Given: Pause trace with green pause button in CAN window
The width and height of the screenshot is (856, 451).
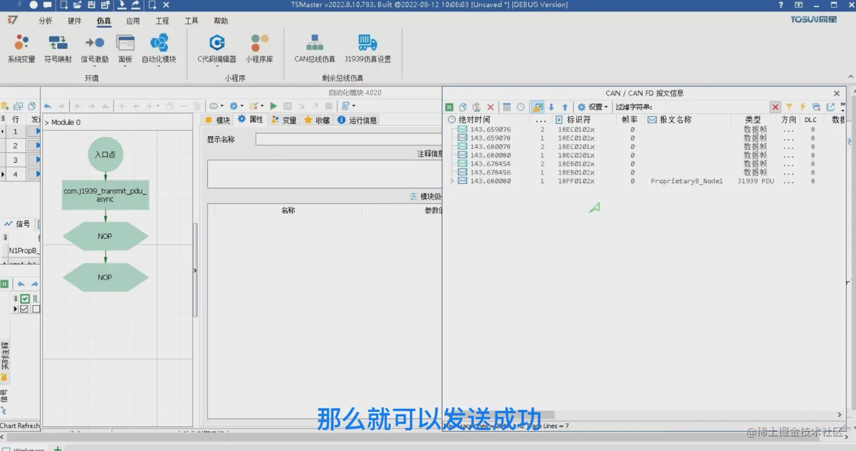Looking at the screenshot, I should tap(449, 107).
